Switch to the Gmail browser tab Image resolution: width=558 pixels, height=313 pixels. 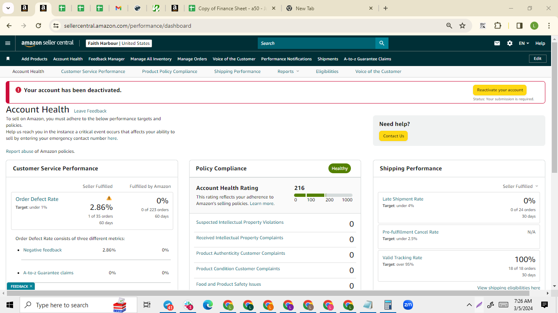(118, 8)
